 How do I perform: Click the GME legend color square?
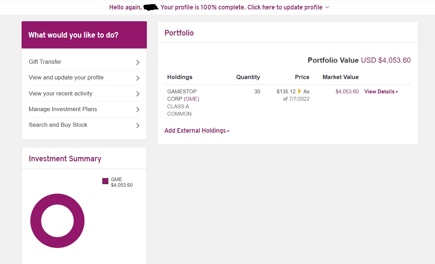(x=105, y=181)
